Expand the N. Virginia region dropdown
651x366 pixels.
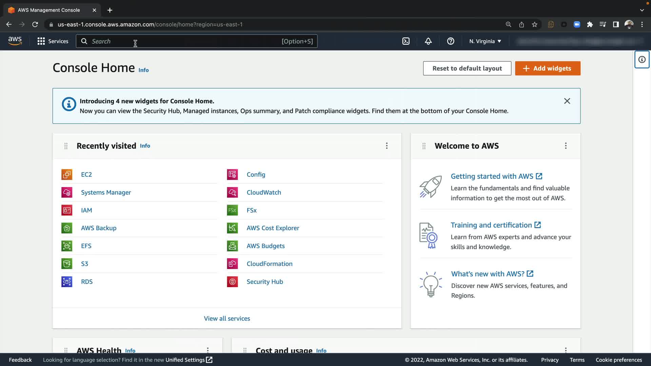point(485,41)
